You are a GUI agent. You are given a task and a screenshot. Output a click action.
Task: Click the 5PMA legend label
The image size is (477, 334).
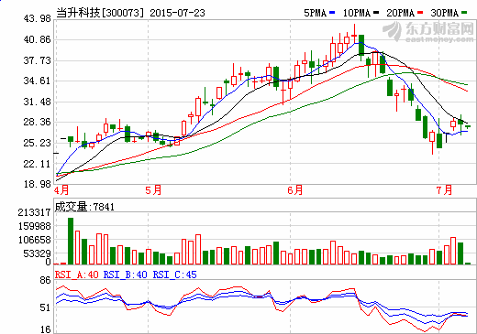point(316,13)
